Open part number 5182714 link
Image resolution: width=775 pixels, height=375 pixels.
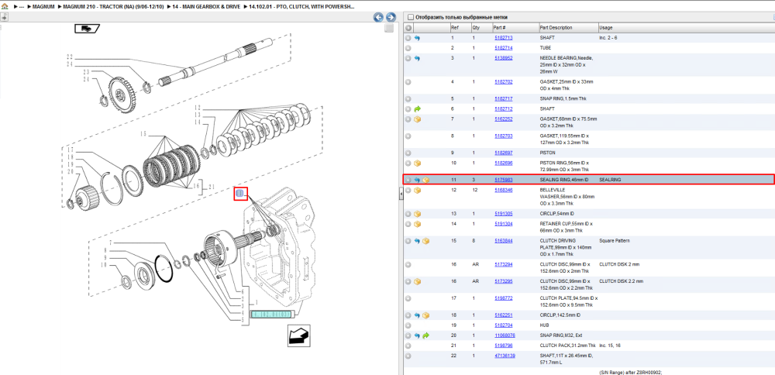pyautogui.click(x=504, y=48)
